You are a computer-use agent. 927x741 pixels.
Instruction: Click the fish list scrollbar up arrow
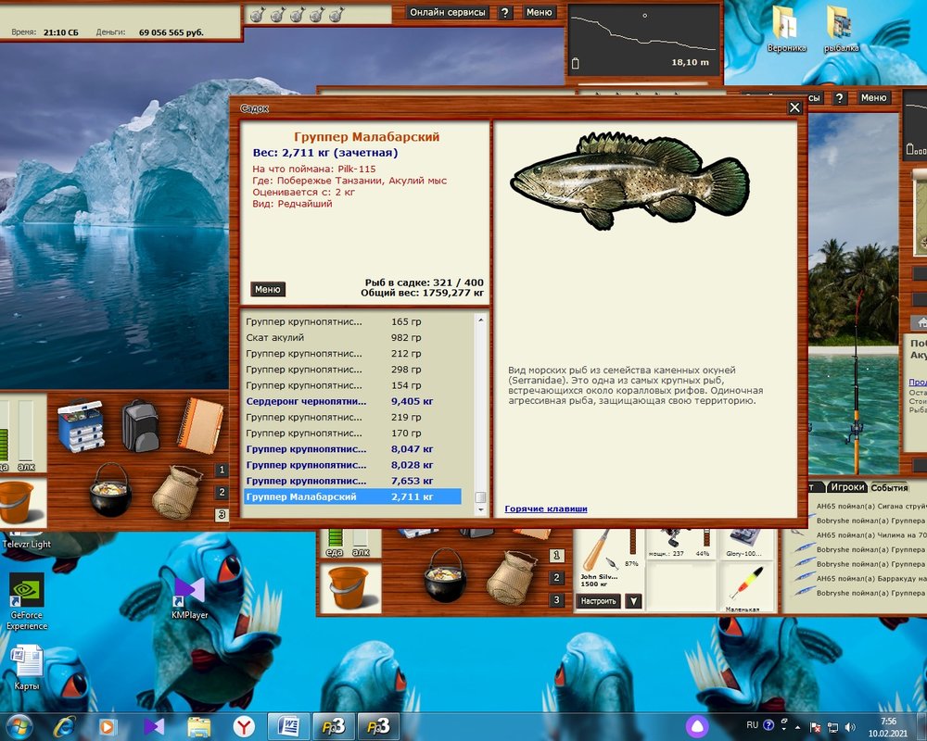pos(479,320)
